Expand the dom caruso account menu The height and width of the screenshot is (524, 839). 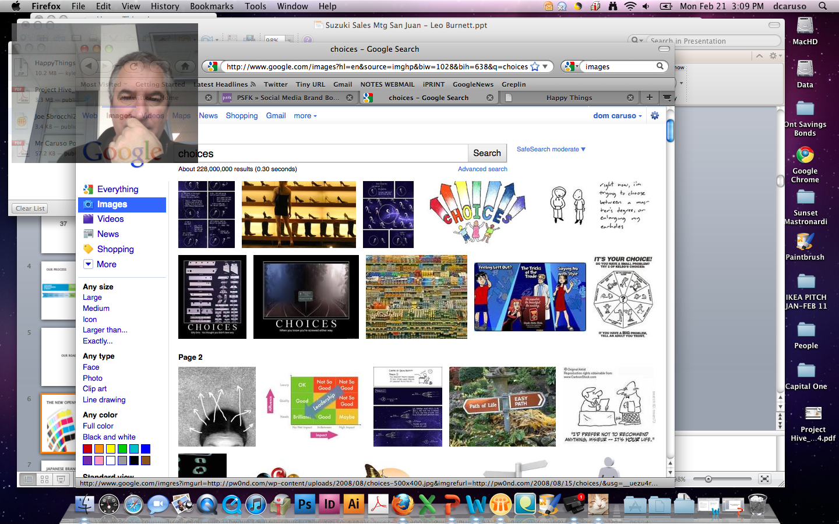[x=617, y=116]
